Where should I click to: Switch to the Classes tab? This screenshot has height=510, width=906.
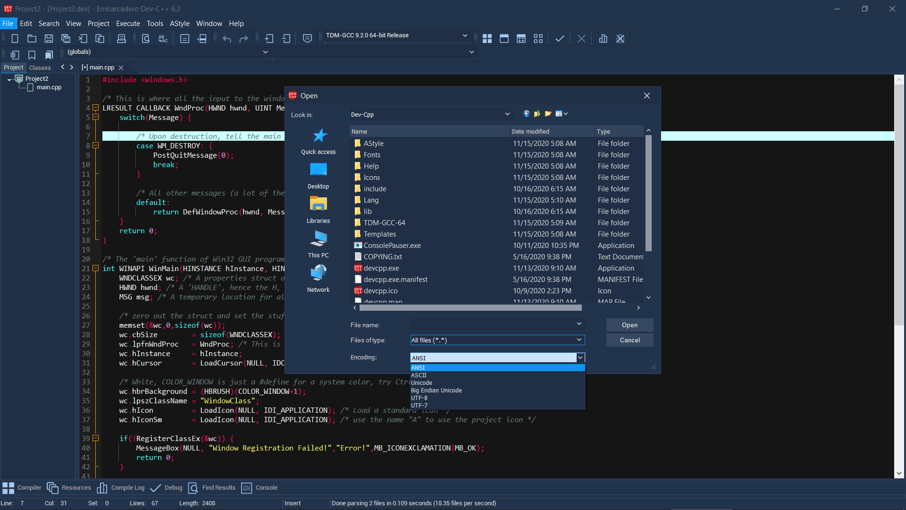[40, 67]
